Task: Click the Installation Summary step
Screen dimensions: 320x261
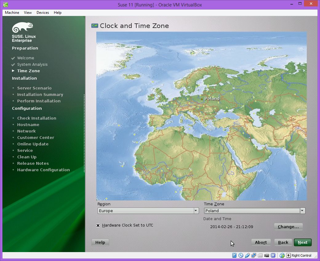Action: (40, 95)
